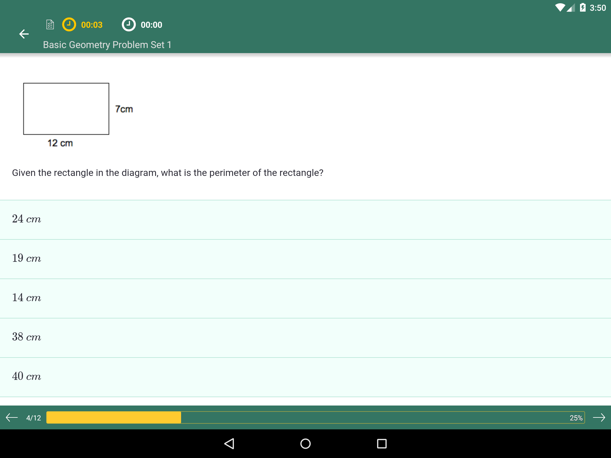Select answer 19 cm
The height and width of the screenshot is (458, 611).
305,259
